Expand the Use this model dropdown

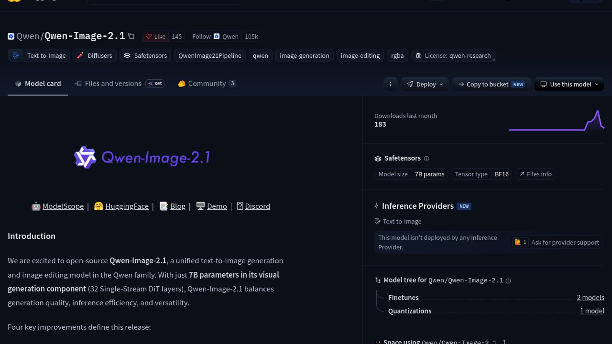(x=569, y=84)
